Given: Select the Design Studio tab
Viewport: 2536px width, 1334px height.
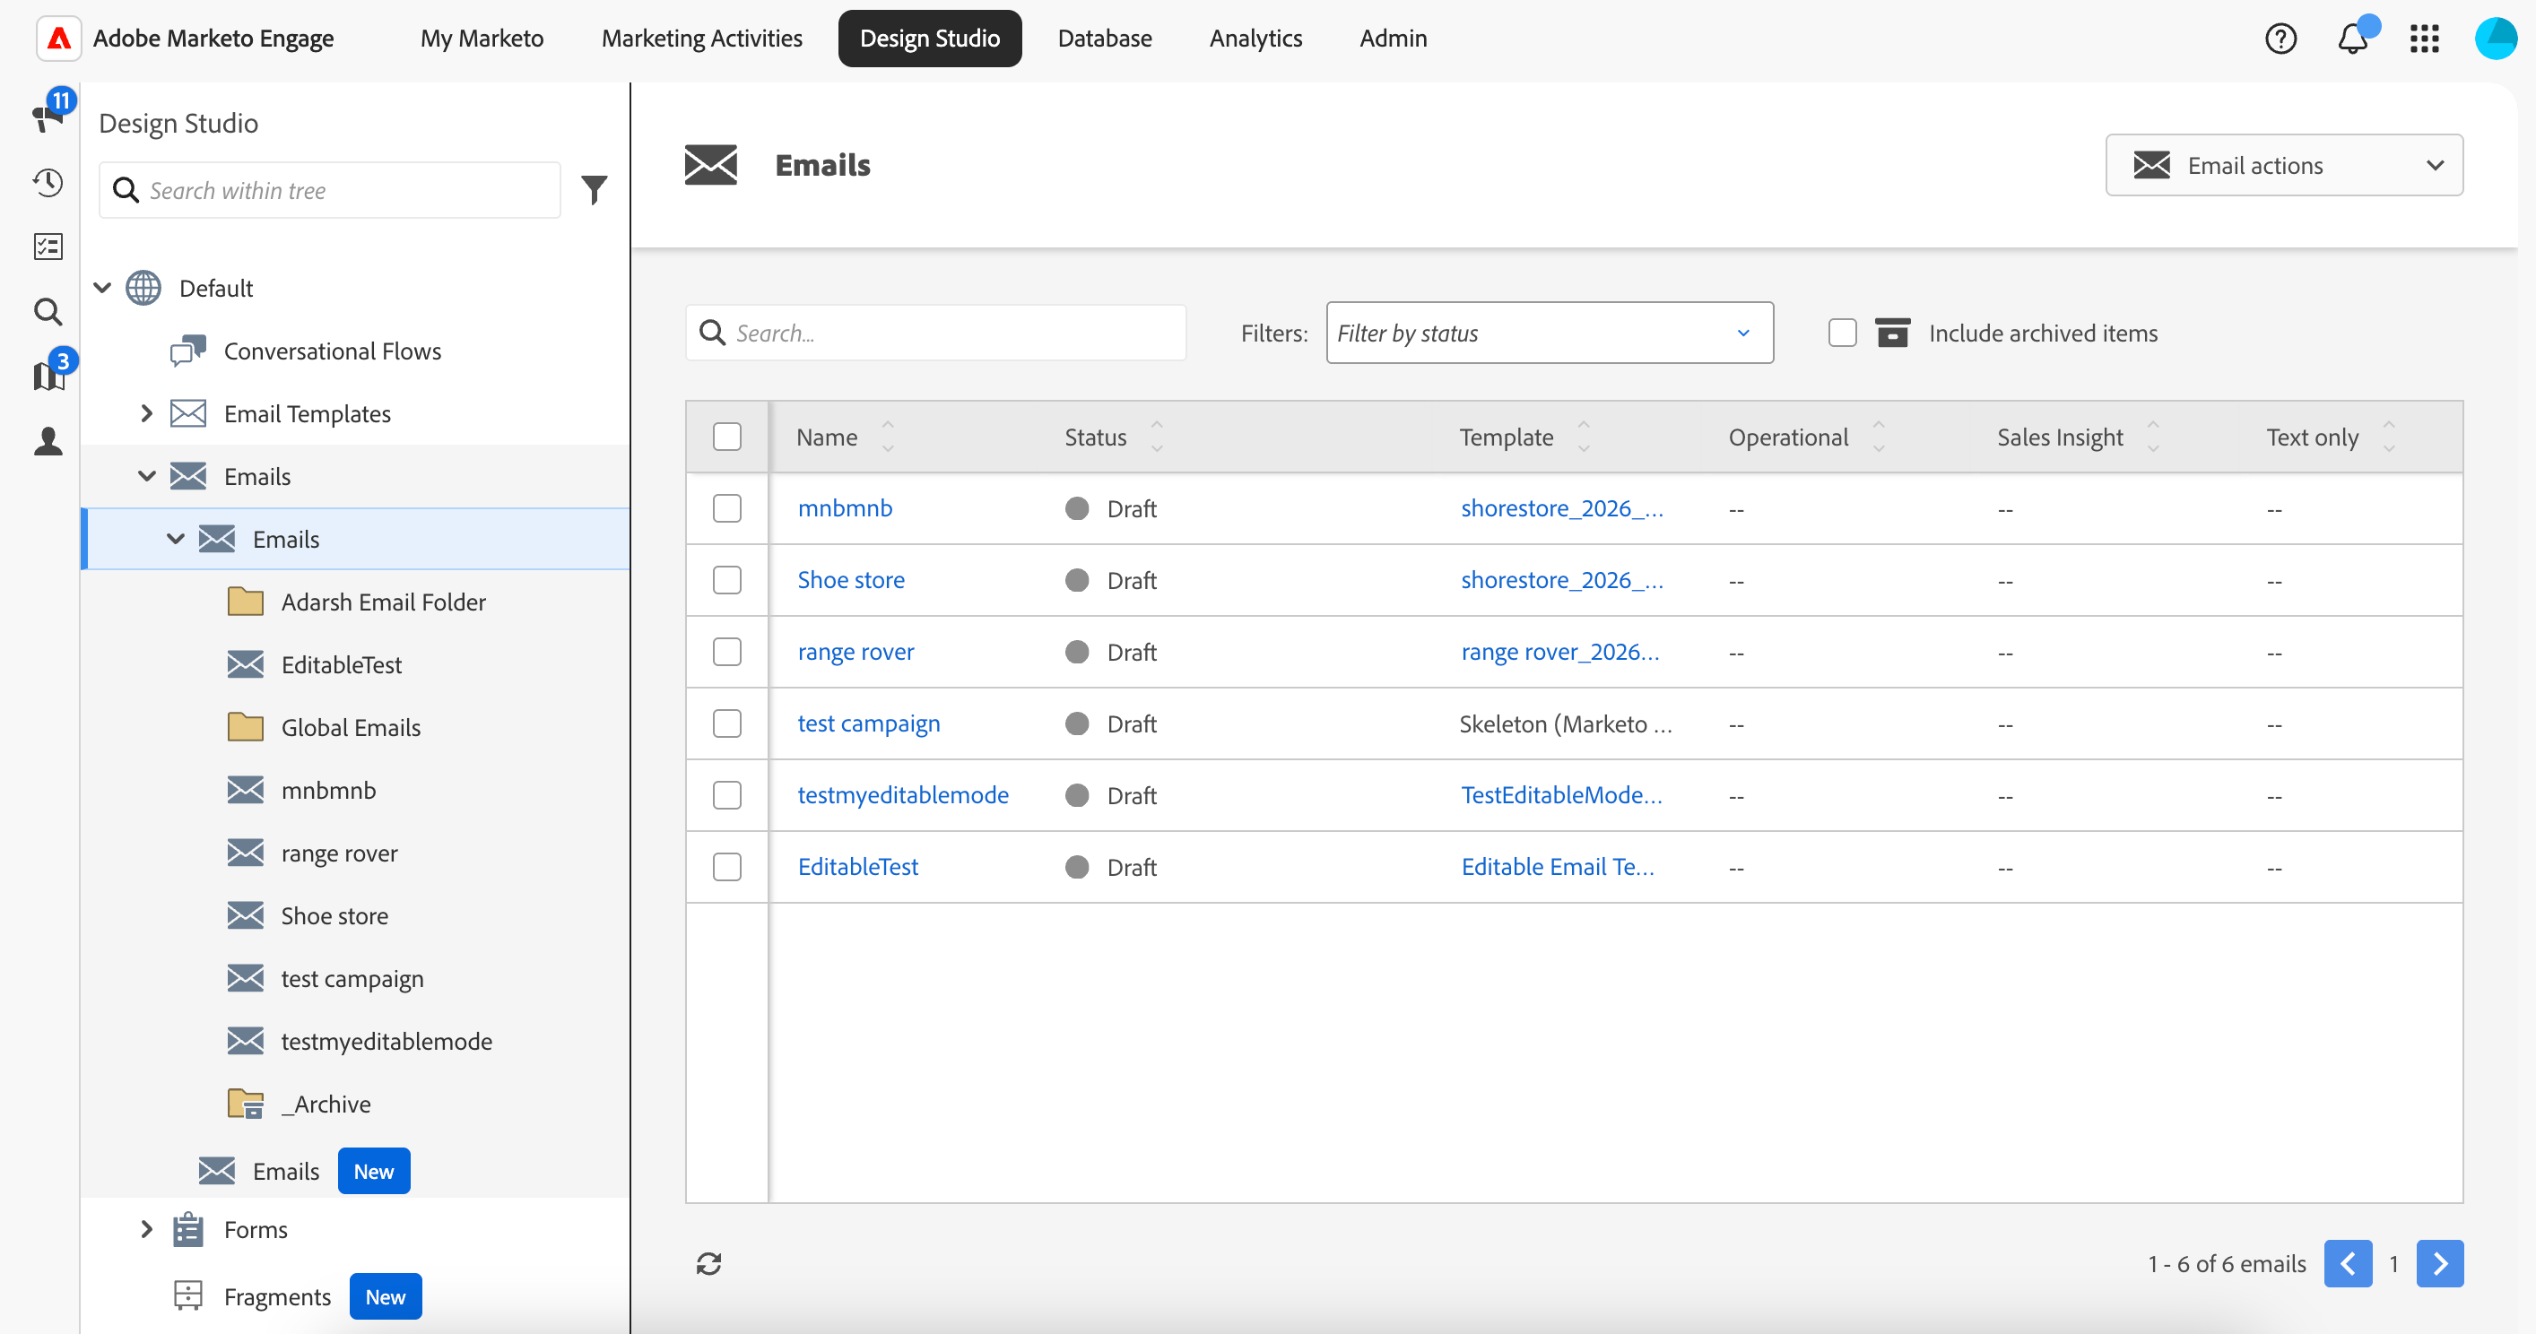Looking at the screenshot, I should click(x=929, y=39).
